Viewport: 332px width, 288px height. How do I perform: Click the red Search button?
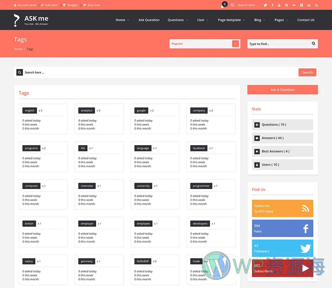tap(307, 72)
